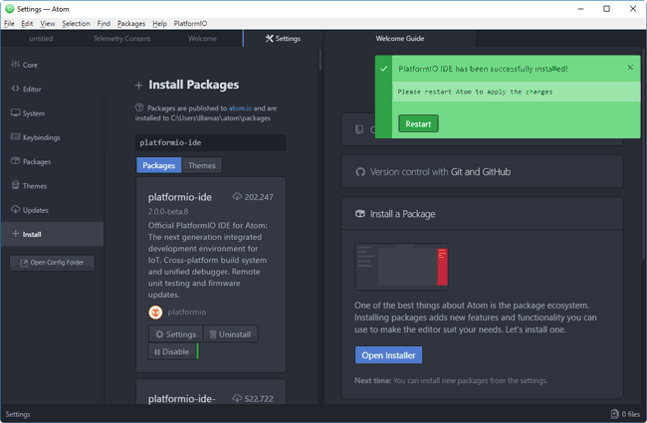
Task: Open the PlatformIO menu
Action: 191,24
